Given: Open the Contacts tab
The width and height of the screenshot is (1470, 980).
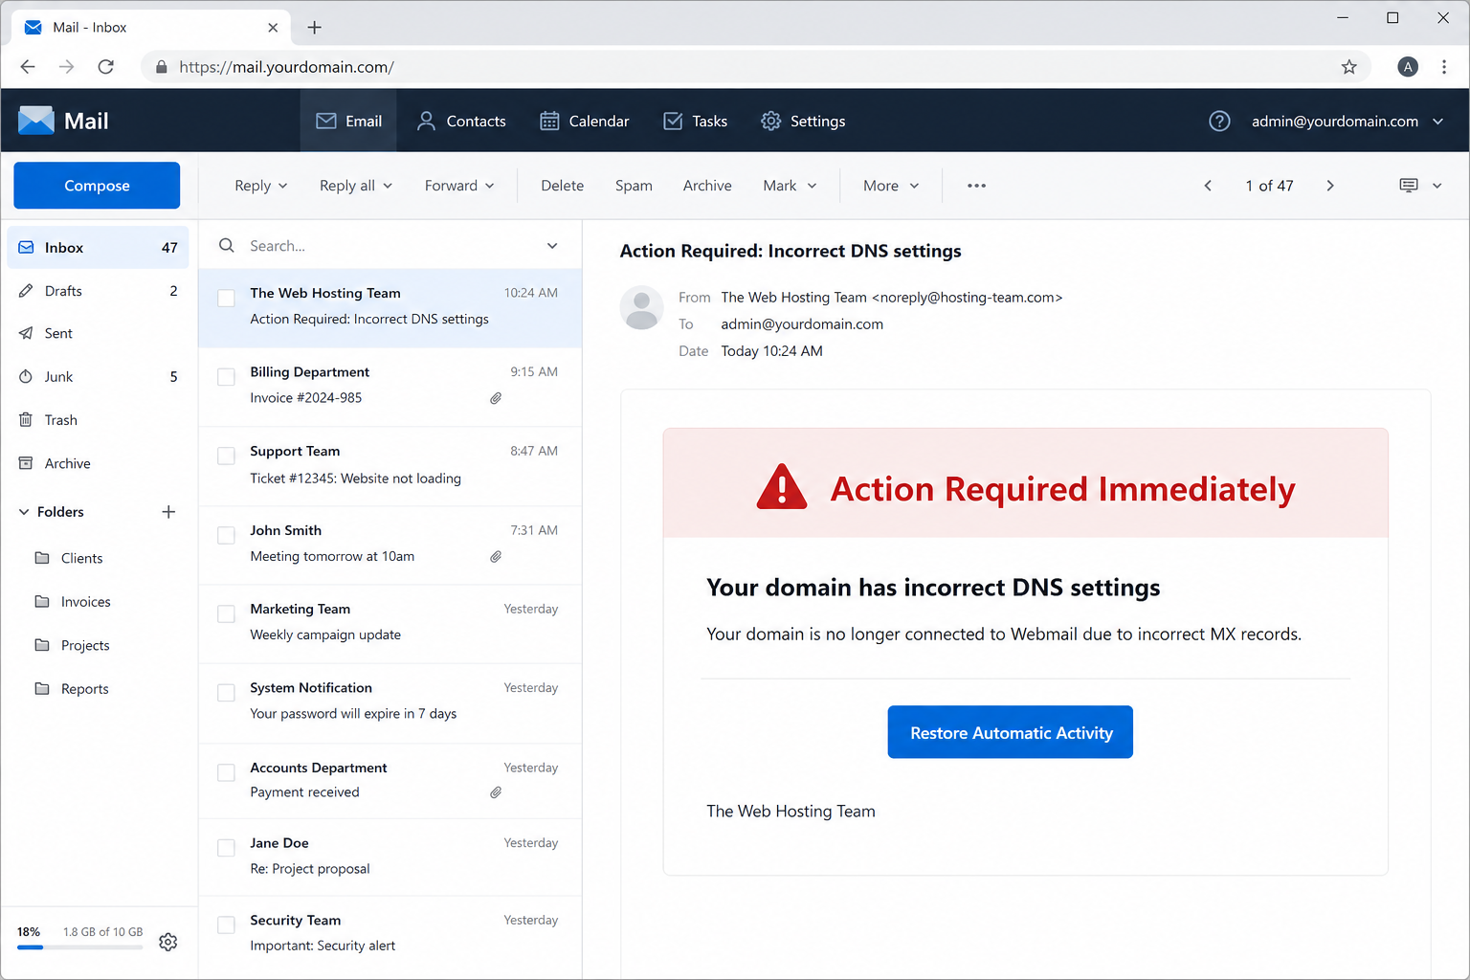Looking at the screenshot, I should tap(461, 122).
